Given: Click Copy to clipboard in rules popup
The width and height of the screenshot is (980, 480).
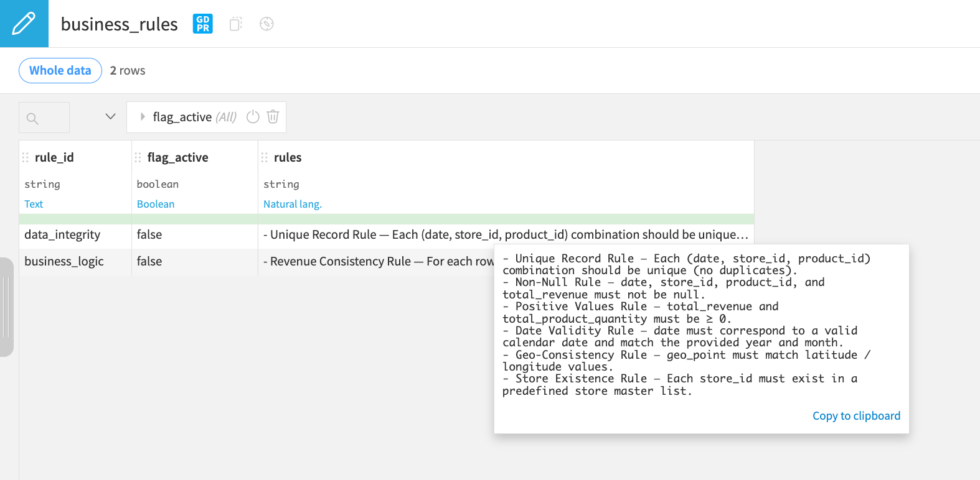Looking at the screenshot, I should (855, 415).
